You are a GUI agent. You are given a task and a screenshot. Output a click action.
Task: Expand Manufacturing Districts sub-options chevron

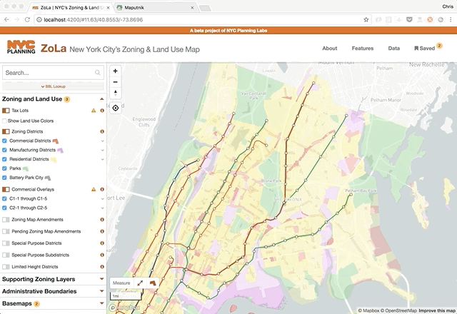pos(102,151)
